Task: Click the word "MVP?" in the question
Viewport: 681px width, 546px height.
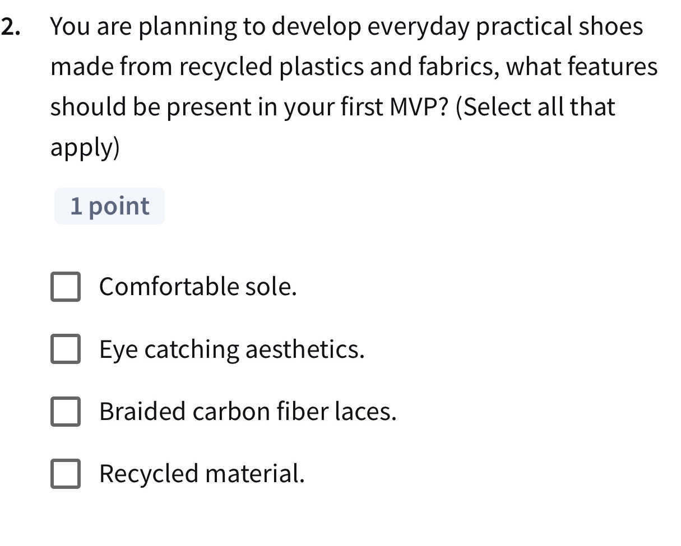Action: 418,107
